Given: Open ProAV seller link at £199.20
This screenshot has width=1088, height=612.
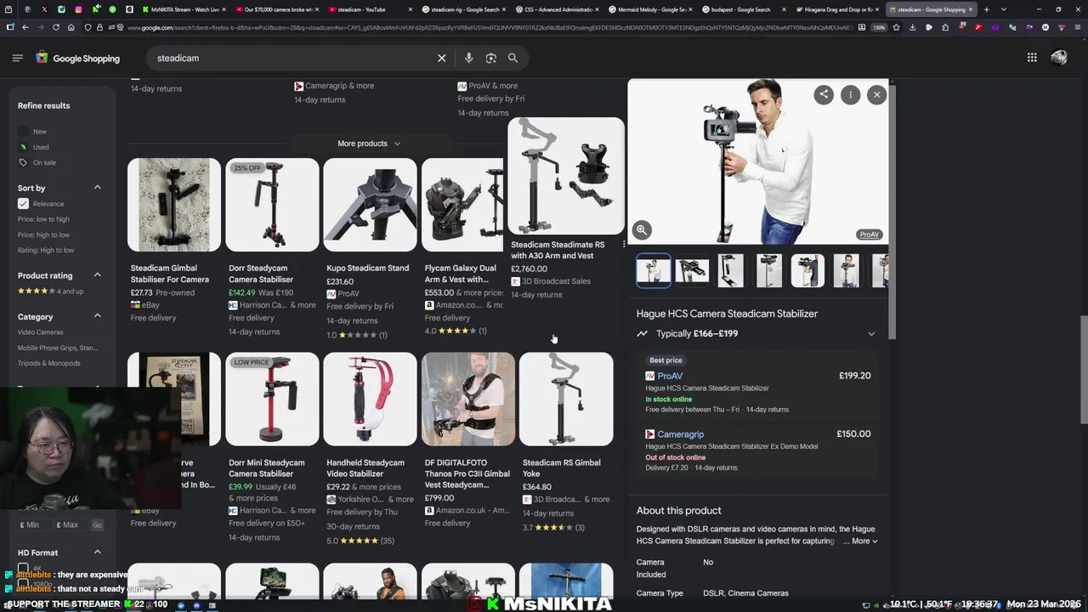Looking at the screenshot, I should point(669,376).
